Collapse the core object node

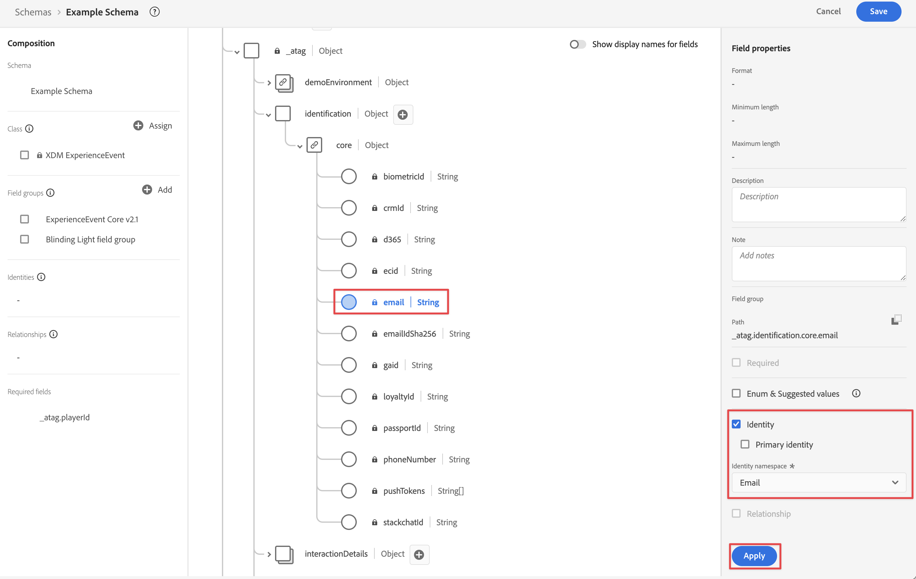(300, 146)
